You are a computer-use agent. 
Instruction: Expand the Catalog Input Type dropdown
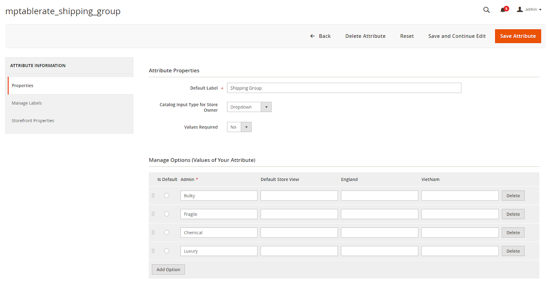point(249,107)
